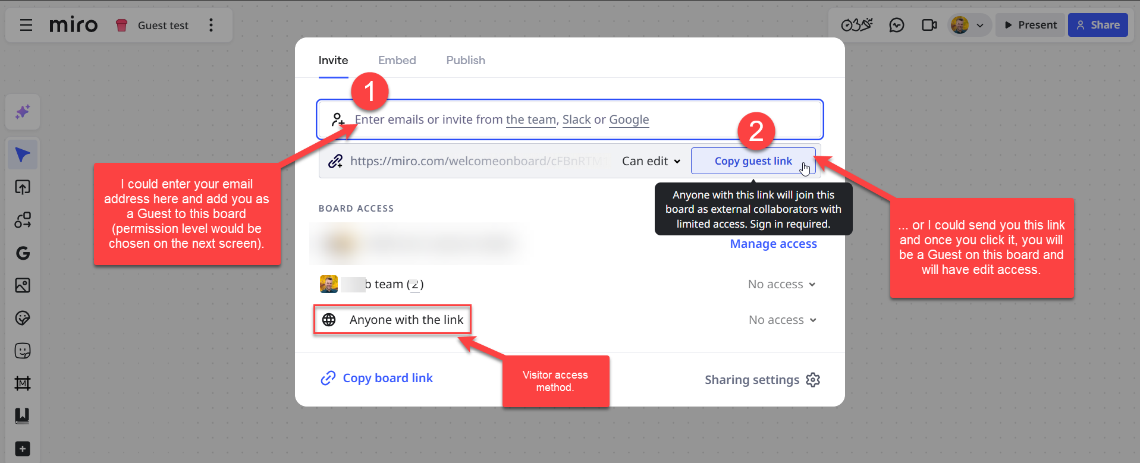Open the sidebar tool below the frame tool
Image resolution: width=1140 pixels, height=463 pixels.
pyautogui.click(x=23, y=415)
